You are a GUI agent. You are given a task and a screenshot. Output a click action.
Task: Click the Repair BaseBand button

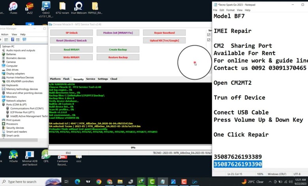(164, 33)
